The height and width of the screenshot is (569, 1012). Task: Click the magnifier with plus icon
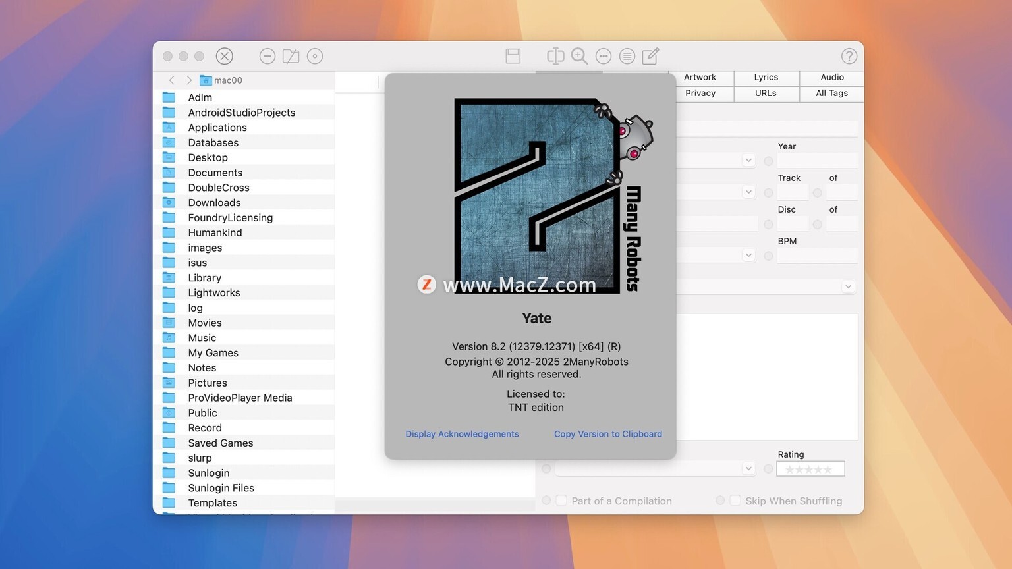(579, 57)
